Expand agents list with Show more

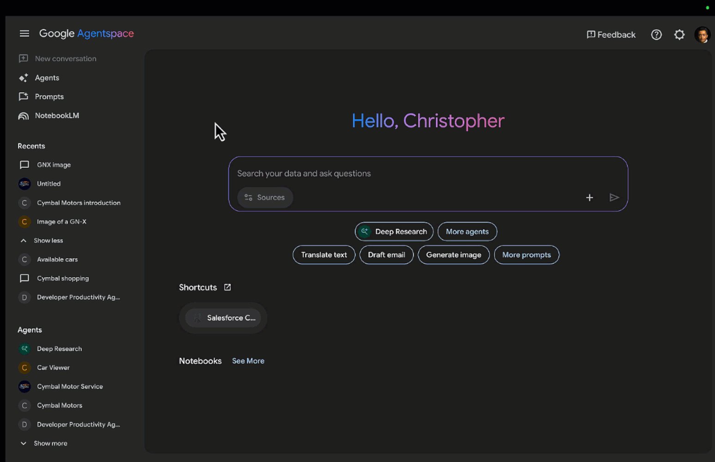(44, 444)
